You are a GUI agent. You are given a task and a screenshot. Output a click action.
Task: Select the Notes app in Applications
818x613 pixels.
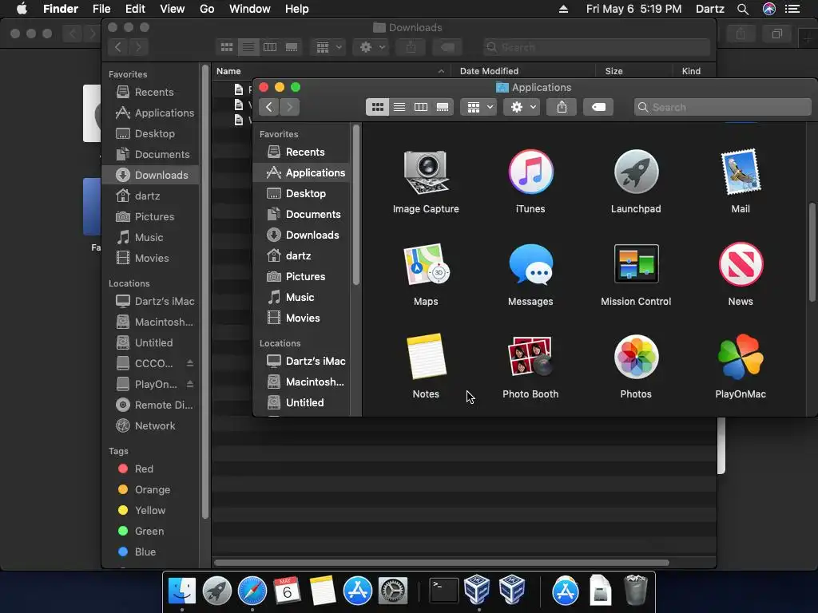[x=426, y=357]
